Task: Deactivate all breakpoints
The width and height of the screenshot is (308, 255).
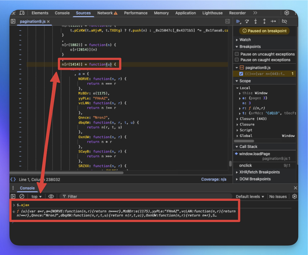Action: (x=284, y=21)
